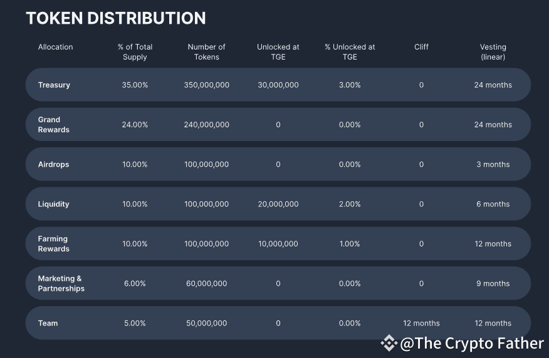This screenshot has height=358, width=549.
Task: Click Treasury's 350,000,000 token count
Action: (x=207, y=85)
